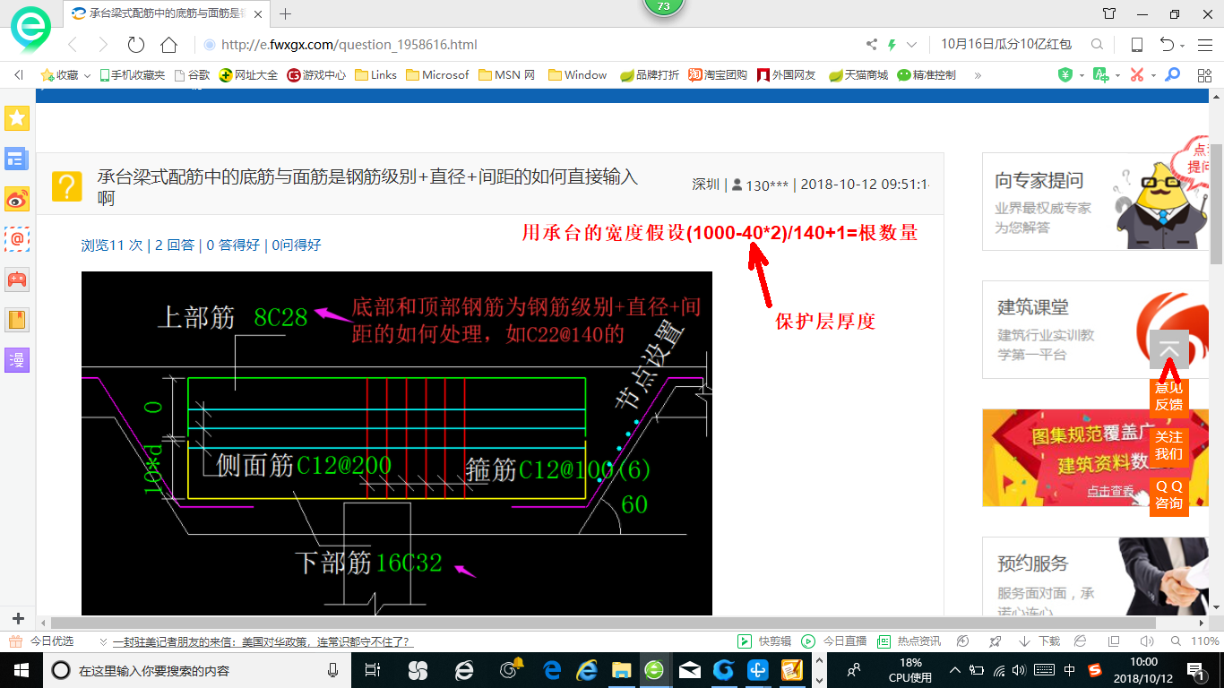Expand the undo closed-tab dropdown arrow
This screenshot has width=1224, height=688.
click(x=1182, y=47)
